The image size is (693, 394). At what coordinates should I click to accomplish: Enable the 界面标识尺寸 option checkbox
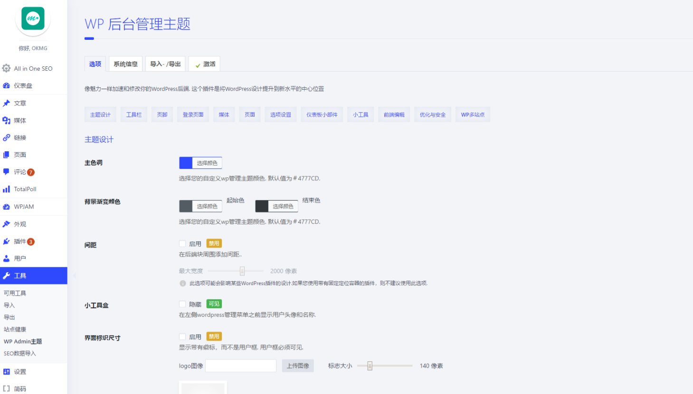coord(182,336)
